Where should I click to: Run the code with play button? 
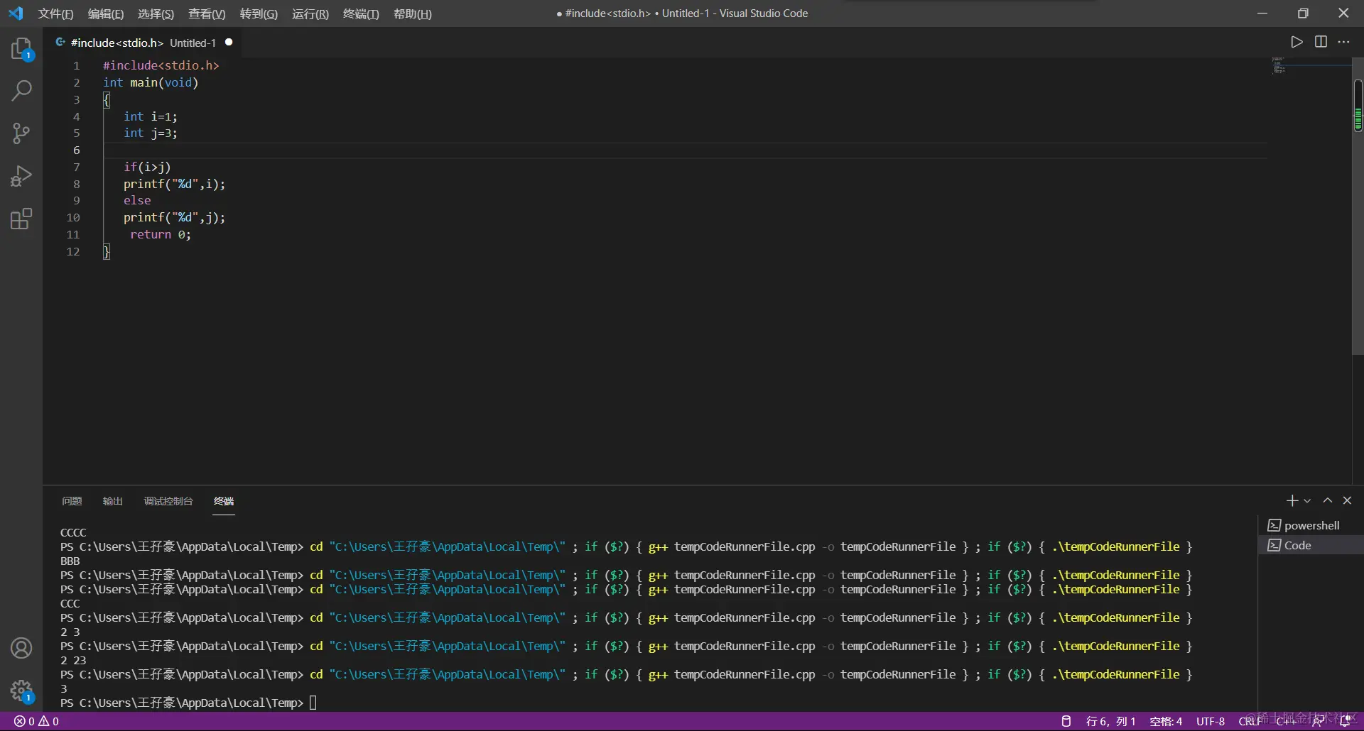(1297, 42)
